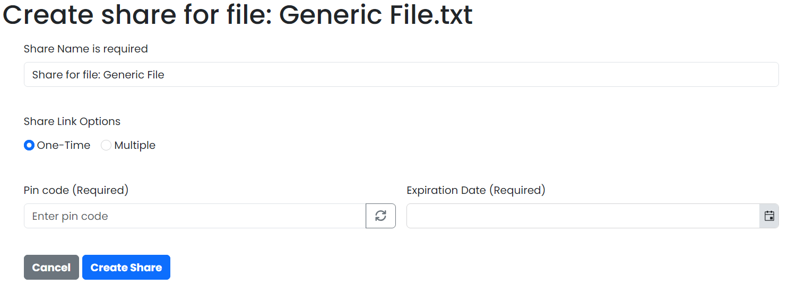Click the "Enter pin code" placeholder text
This screenshot has height=285, width=788.
[70, 216]
